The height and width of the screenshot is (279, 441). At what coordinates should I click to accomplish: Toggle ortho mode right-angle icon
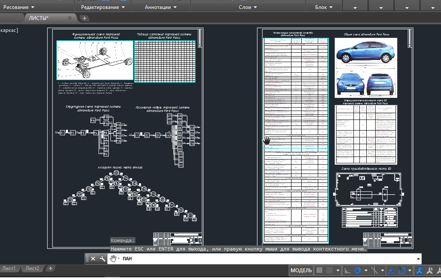point(348,270)
